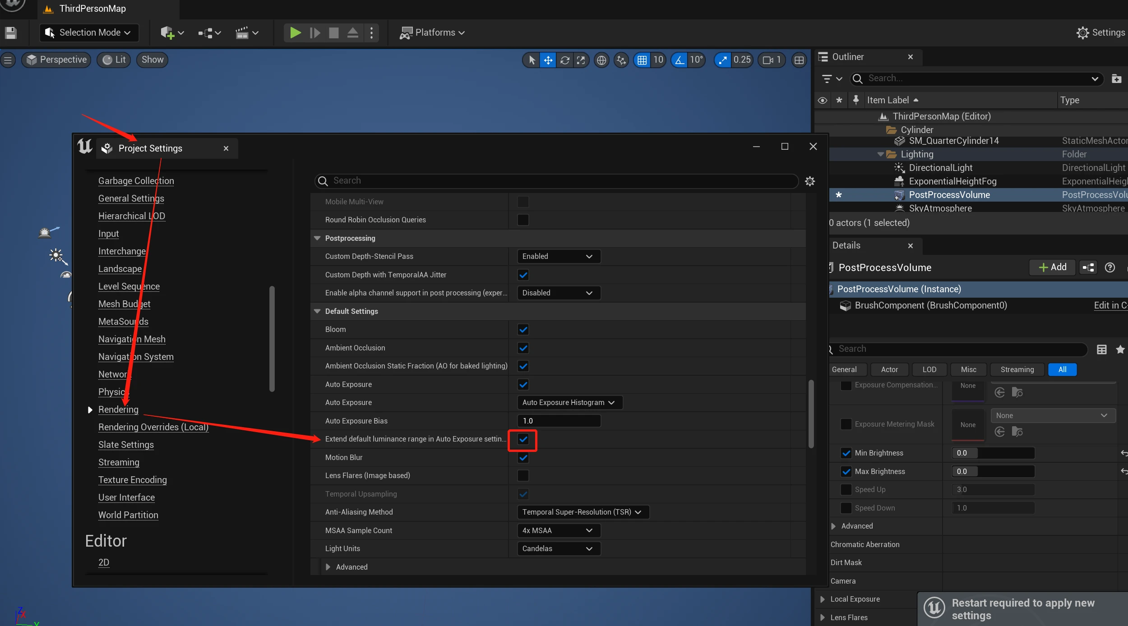This screenshot has height=626, width=1128.
Task: Open MSAA Sample Count dropdown
Action: [559, 531]
